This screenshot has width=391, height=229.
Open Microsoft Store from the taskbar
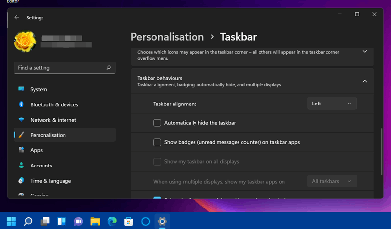129,221
